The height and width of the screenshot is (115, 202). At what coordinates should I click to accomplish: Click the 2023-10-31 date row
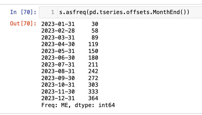click(x=58, y=85)
